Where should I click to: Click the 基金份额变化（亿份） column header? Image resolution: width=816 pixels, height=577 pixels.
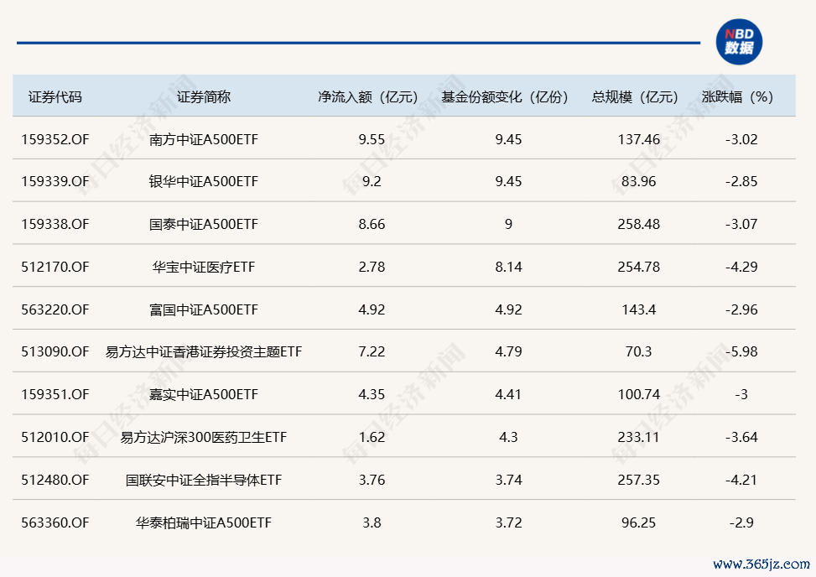[x=505, y=96]
